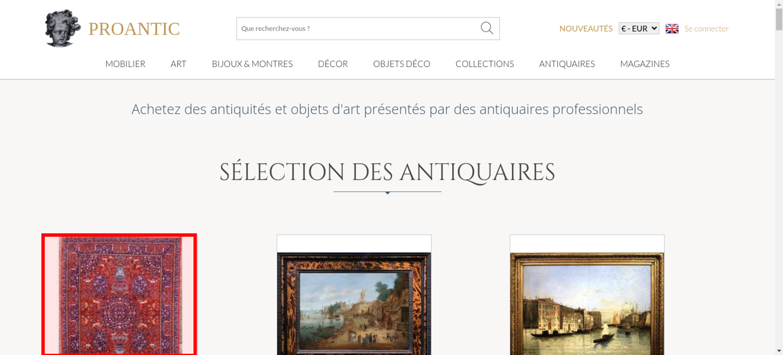Click the Se connecter link
This screenshot has width=783, height=355.
(706, 29)
